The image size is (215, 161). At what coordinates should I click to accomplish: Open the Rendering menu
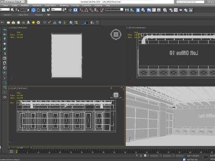pos(64,5)
